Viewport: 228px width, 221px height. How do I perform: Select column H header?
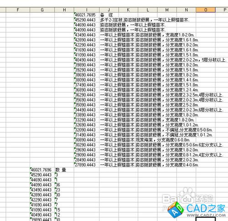tap(64, 10)
